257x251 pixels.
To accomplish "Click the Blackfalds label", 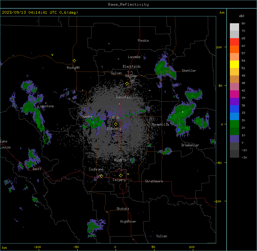I will click(131, 66).
